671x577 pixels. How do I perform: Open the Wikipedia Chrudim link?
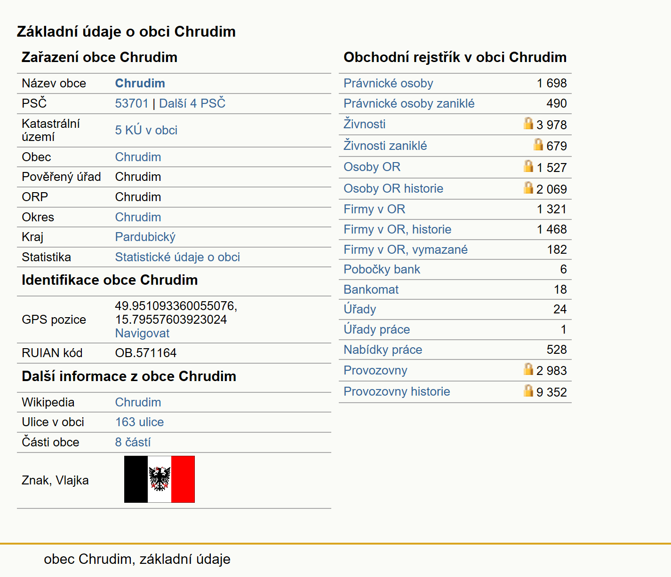click(138, 402)
